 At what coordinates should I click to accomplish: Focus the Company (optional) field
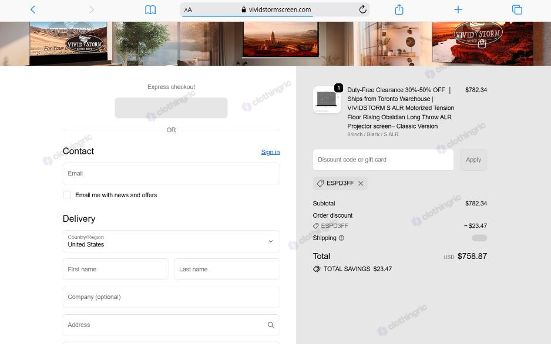pyautogui.click(x=171, y=297)
